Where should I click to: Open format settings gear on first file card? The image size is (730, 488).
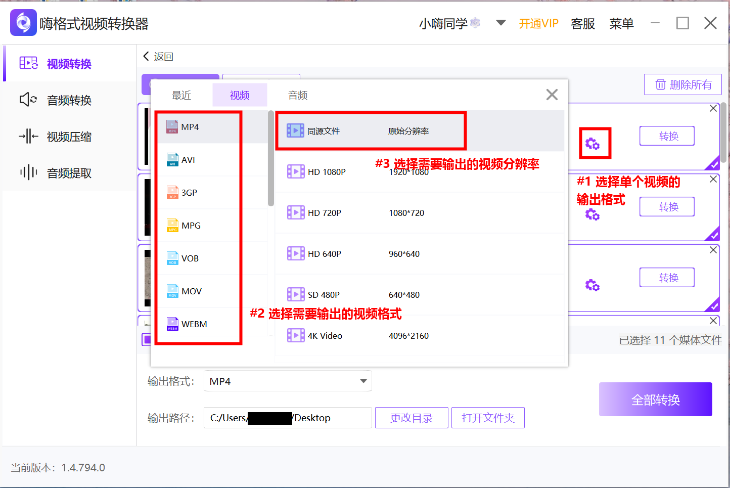[x=592, y=144]
